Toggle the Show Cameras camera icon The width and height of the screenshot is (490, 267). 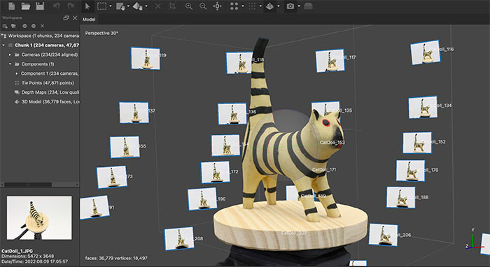[x=290, y=6]
